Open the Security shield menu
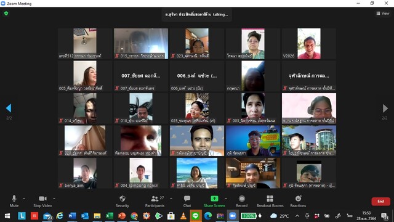This screenshot has width=394, height=222. click(x=123, y=201)
